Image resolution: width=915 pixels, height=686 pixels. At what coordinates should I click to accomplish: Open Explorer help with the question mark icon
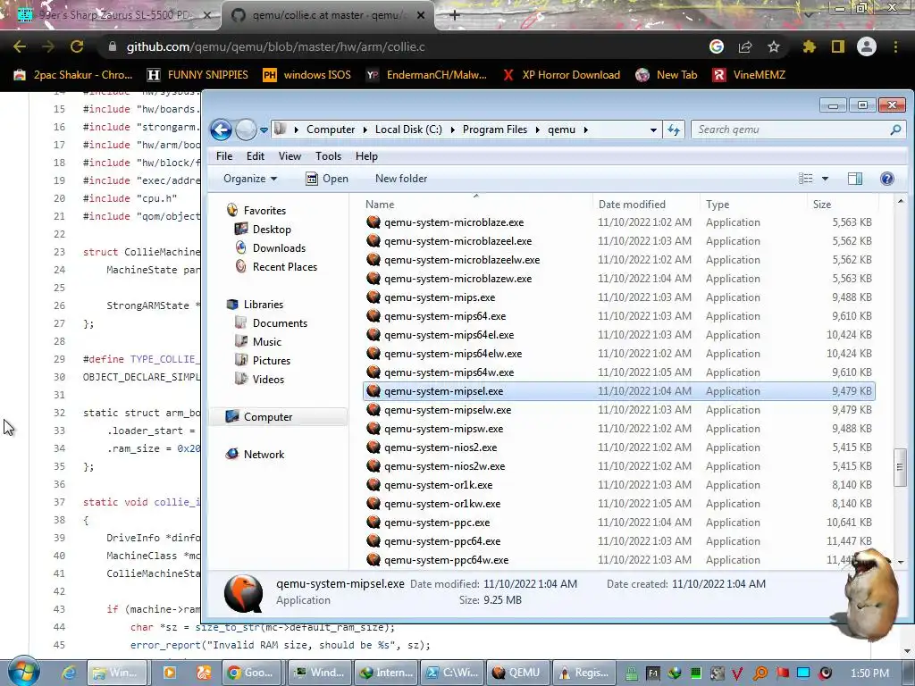tap(887, 179)
